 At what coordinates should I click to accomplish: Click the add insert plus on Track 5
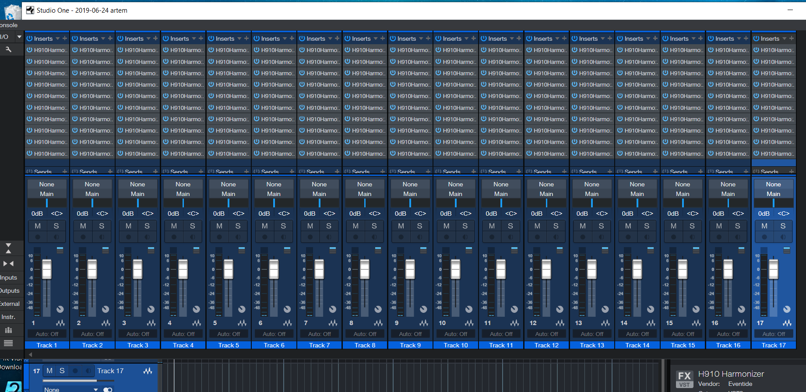(246, 38)
